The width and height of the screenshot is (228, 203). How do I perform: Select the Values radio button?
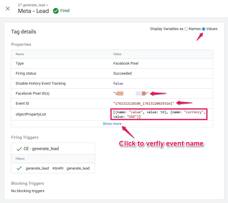tap(203, 29)
